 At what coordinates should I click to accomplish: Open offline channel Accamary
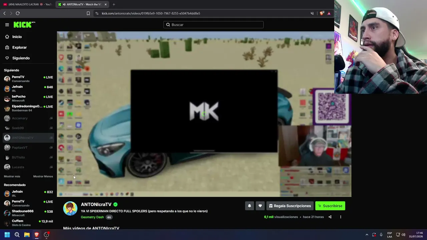click(28, 118)
